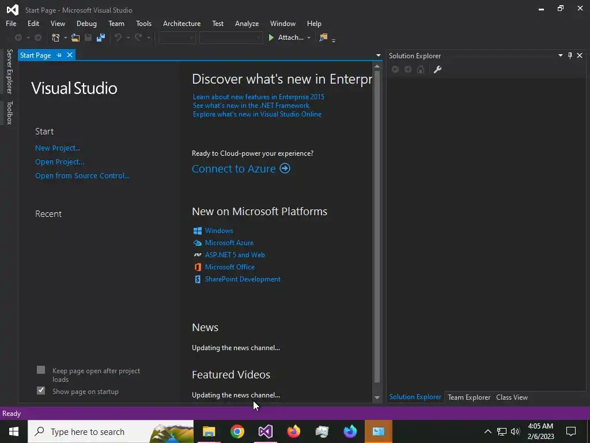Click the Start Page scrollbar down arrow
Viewport: 590px width, 443px height.
(377, 397)
